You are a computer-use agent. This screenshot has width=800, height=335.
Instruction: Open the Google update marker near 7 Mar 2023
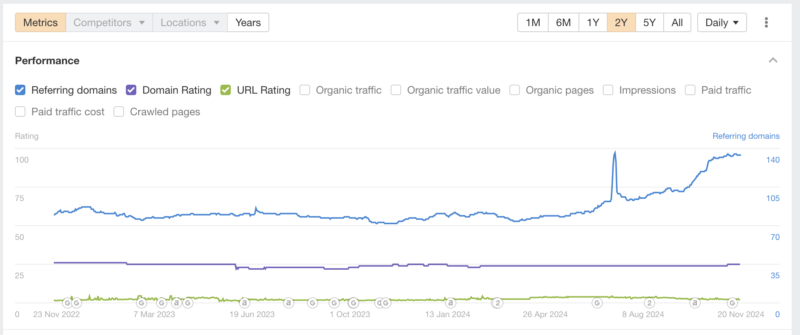point(142,303)
